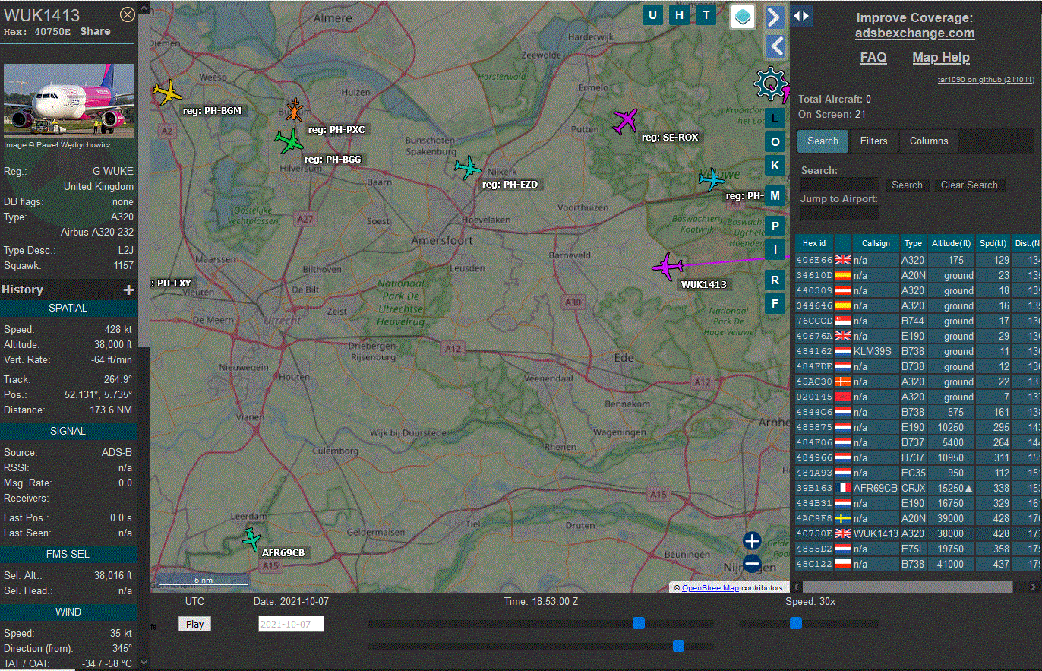Select the green PH-BGG aircraft icon
This screenshot has width=1042, height=671.
(289, 141)
